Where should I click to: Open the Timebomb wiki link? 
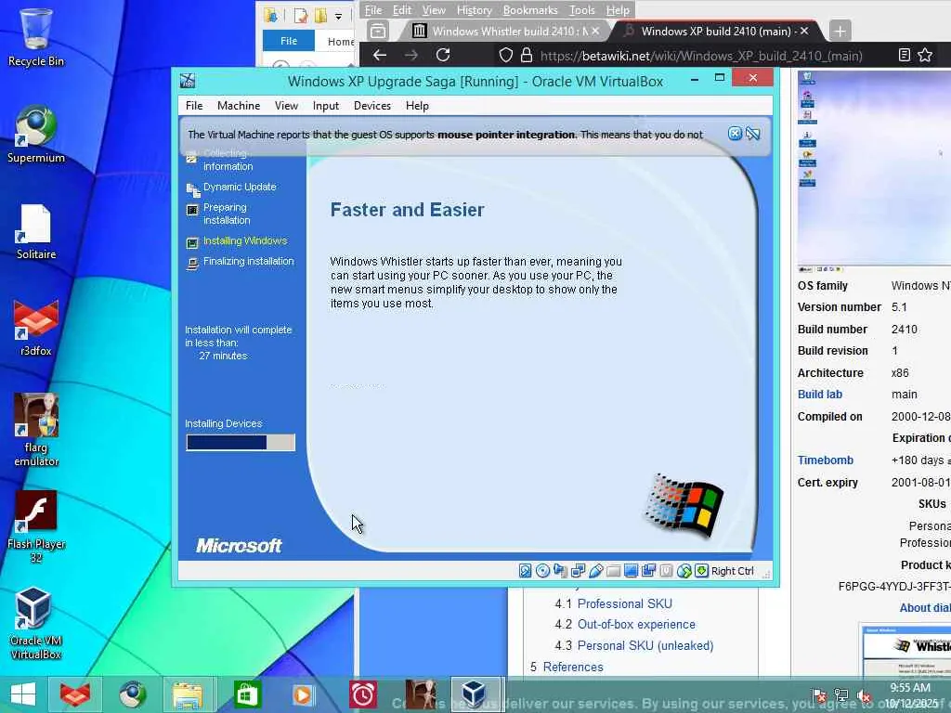(x=825, y=460)
